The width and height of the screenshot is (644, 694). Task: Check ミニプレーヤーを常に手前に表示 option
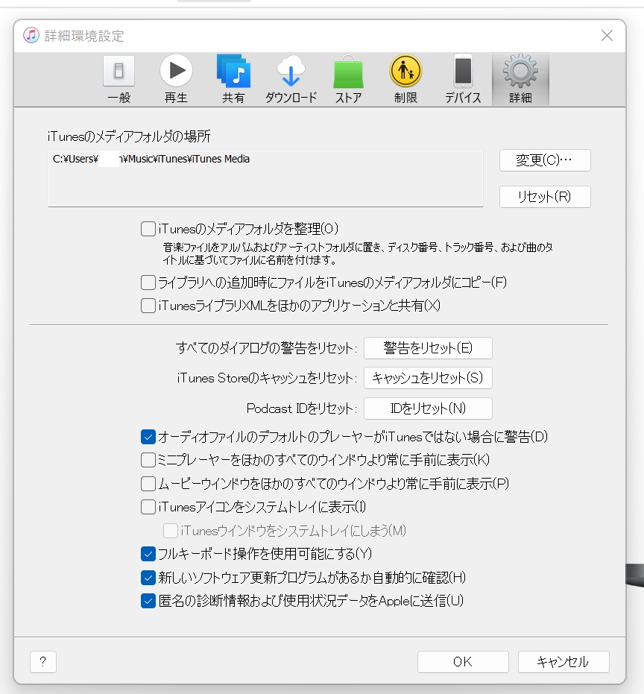pos(148,461)
